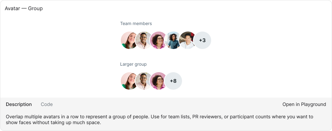Click the curly-haired woman avatar in Team members row

coord(158,40)
